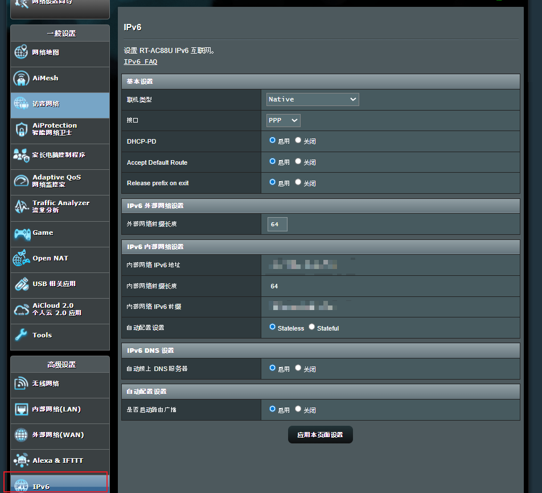
Task: Disable 自动联机 DNS 服务器
Action: coord(298,368)
